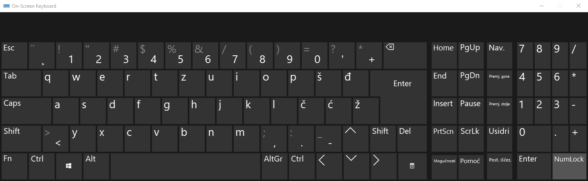Toggle the Fn function key row

[x=14, y=166]
